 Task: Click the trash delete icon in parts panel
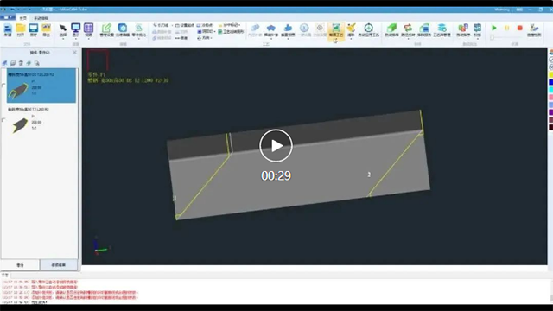click(x=21, y=63)
